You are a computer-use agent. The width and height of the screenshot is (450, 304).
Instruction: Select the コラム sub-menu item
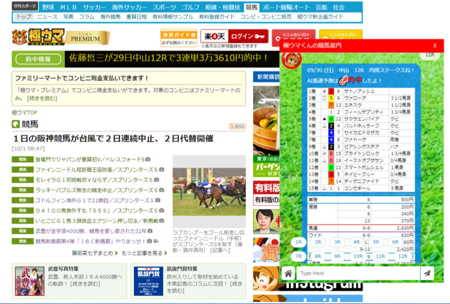coord(87,17)
